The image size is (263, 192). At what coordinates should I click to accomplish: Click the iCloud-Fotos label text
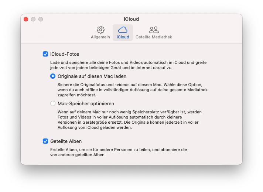pyautogui.click(x=65, y=54)
